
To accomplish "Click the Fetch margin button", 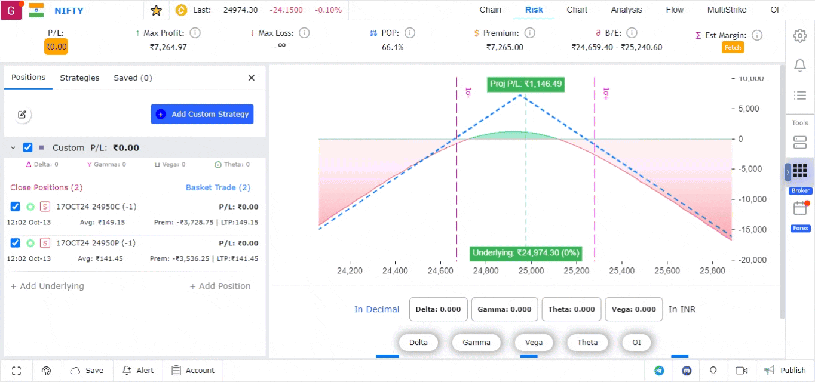I will point(733,48).
